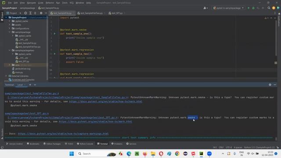Click Python interpreter in status bar

click(x=259, y=147)
